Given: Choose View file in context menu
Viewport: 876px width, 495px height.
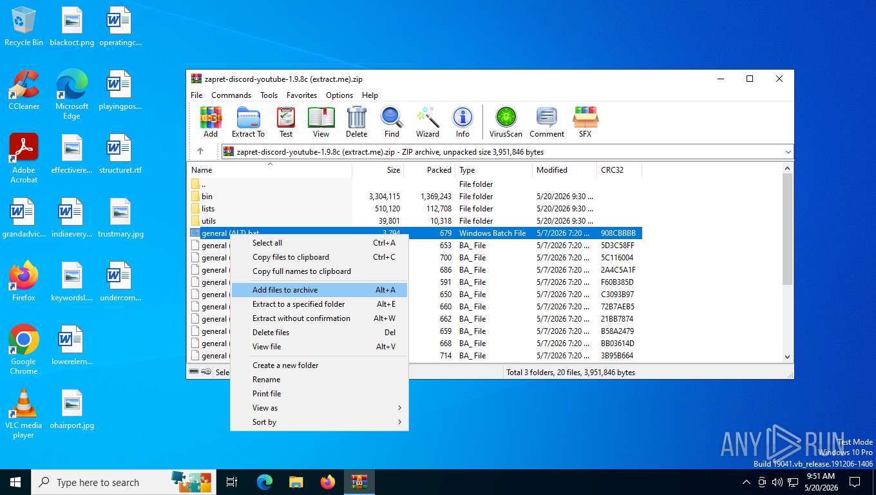Looking at the screenshot, I should tap(319, 347).
